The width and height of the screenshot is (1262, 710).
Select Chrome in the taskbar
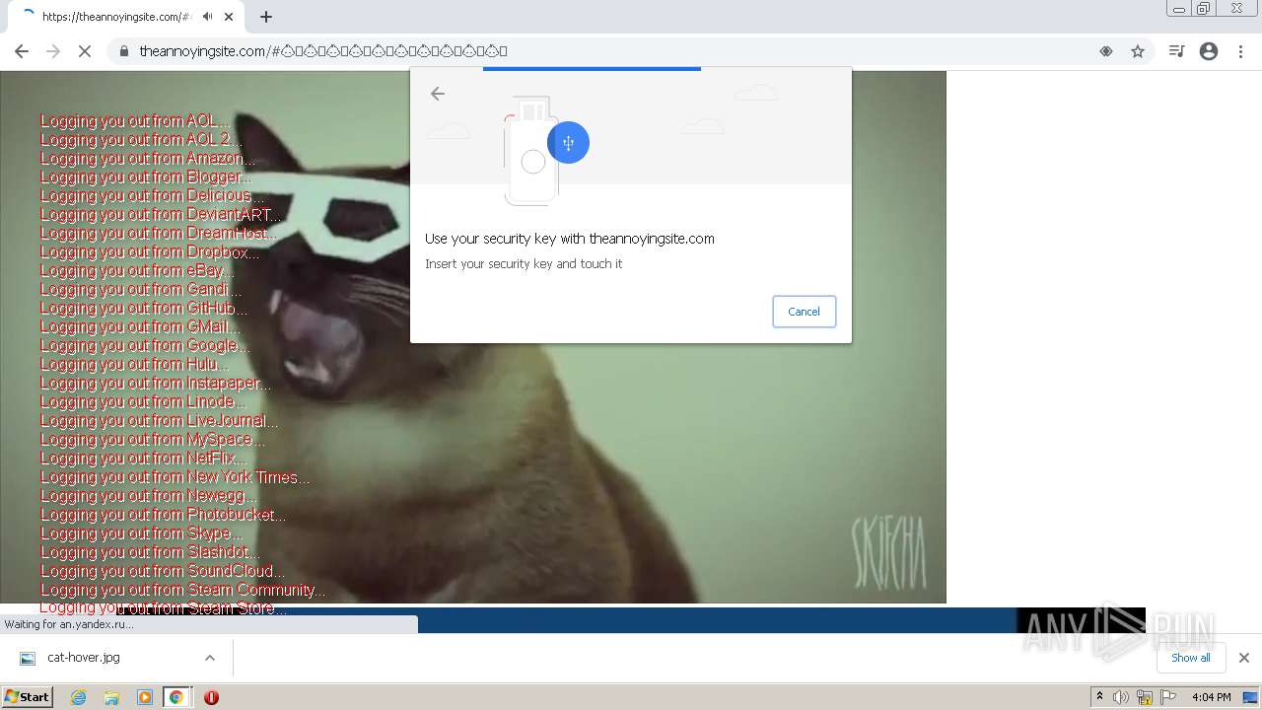pos(176,697)
